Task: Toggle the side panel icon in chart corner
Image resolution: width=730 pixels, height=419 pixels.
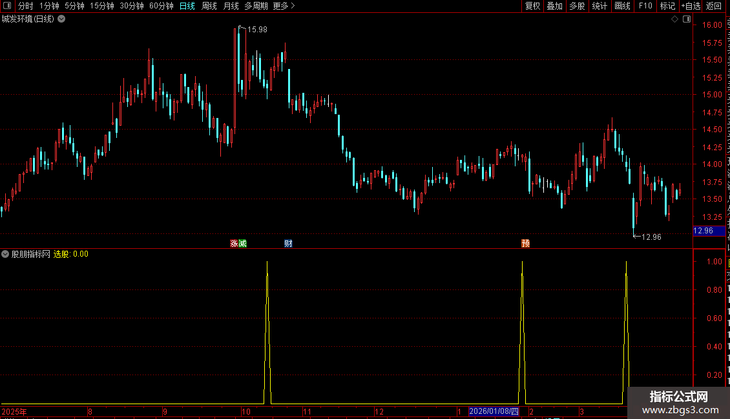Action: pyautogui.click(x=687, y=19)
